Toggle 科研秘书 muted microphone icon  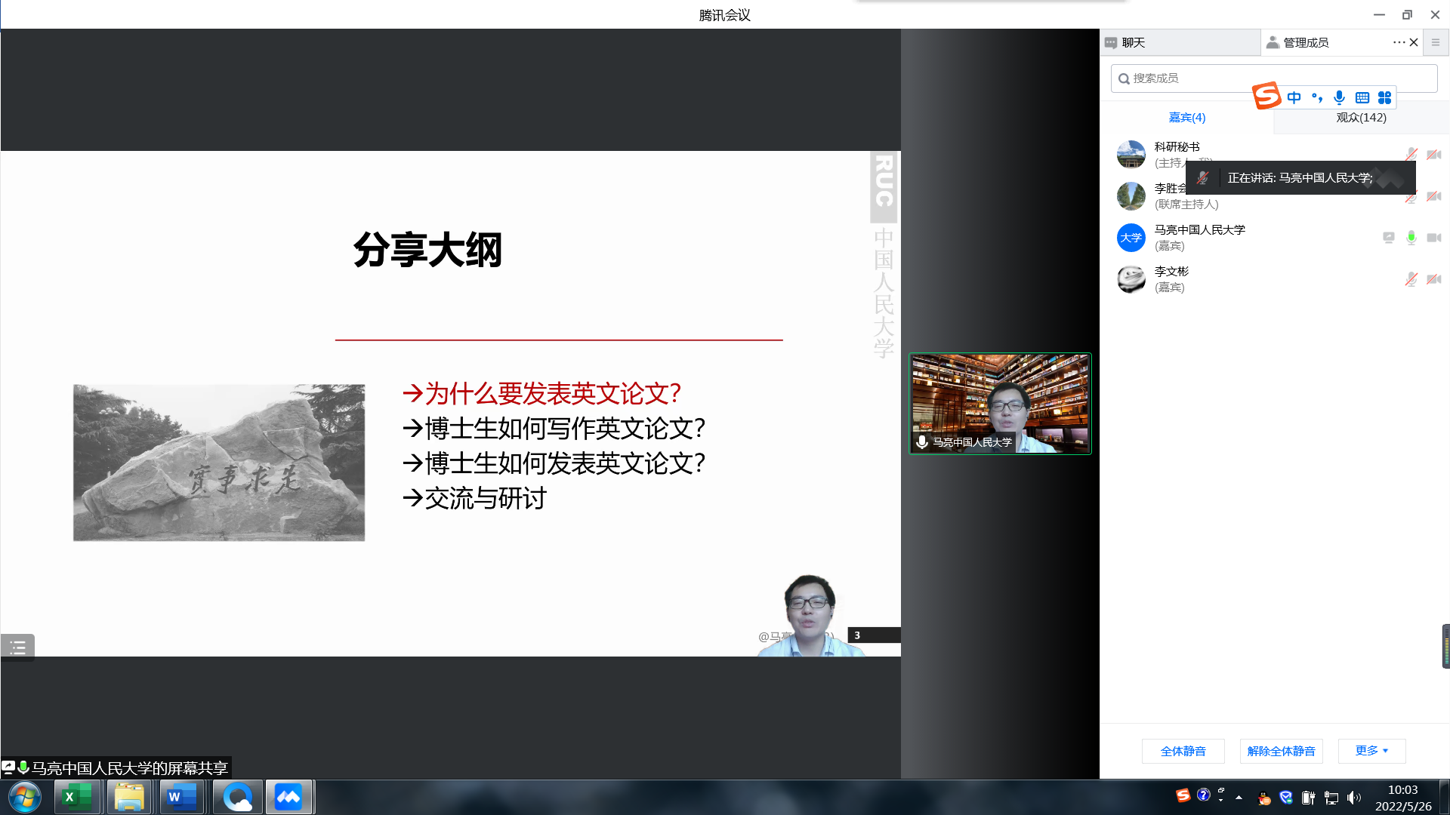pyautogui.click(x=1411, y=155)
